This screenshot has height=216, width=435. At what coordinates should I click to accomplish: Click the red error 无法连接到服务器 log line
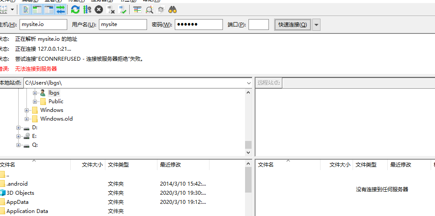click(36, 69)
